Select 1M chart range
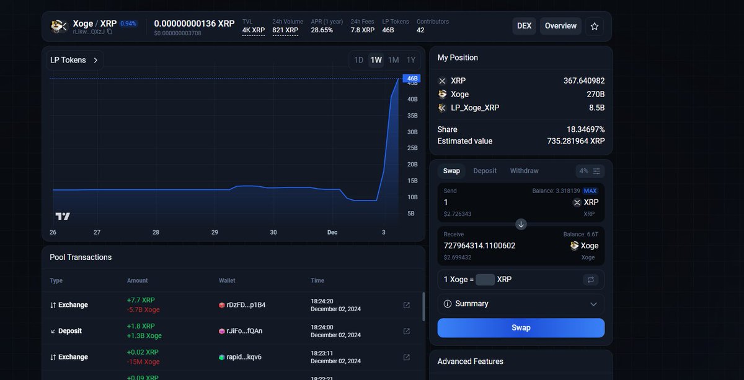 click(393, 60)
